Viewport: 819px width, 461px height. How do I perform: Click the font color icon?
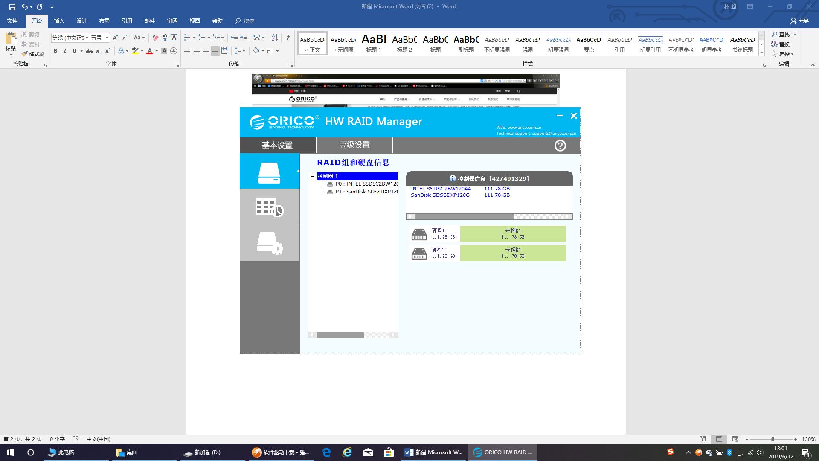pyautogui.click(x=149, y=51)
